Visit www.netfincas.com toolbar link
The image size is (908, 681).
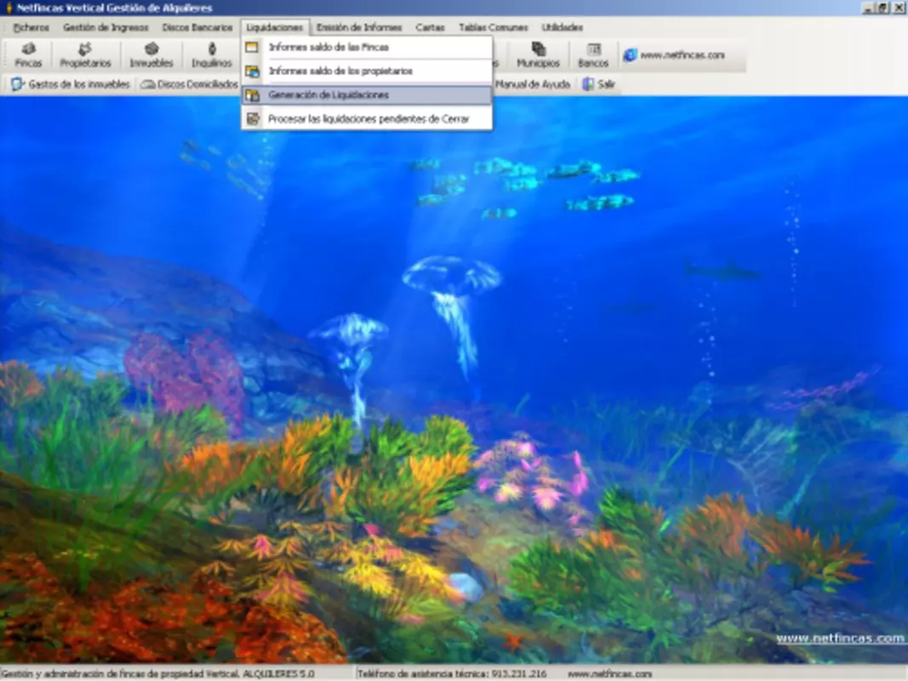click(674, 55)
